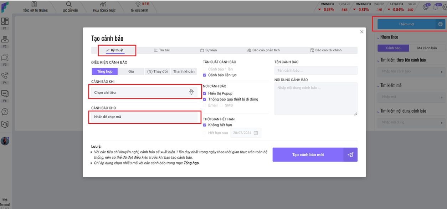Uncheck Không hết hạn option

(205, 125)
